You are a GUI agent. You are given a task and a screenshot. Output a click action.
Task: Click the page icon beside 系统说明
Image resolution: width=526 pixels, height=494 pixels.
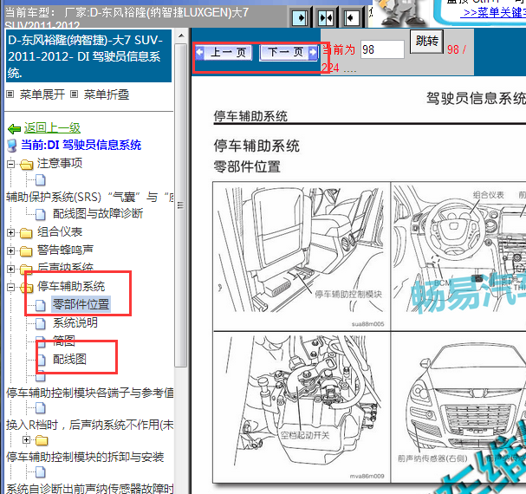(41, 323)
